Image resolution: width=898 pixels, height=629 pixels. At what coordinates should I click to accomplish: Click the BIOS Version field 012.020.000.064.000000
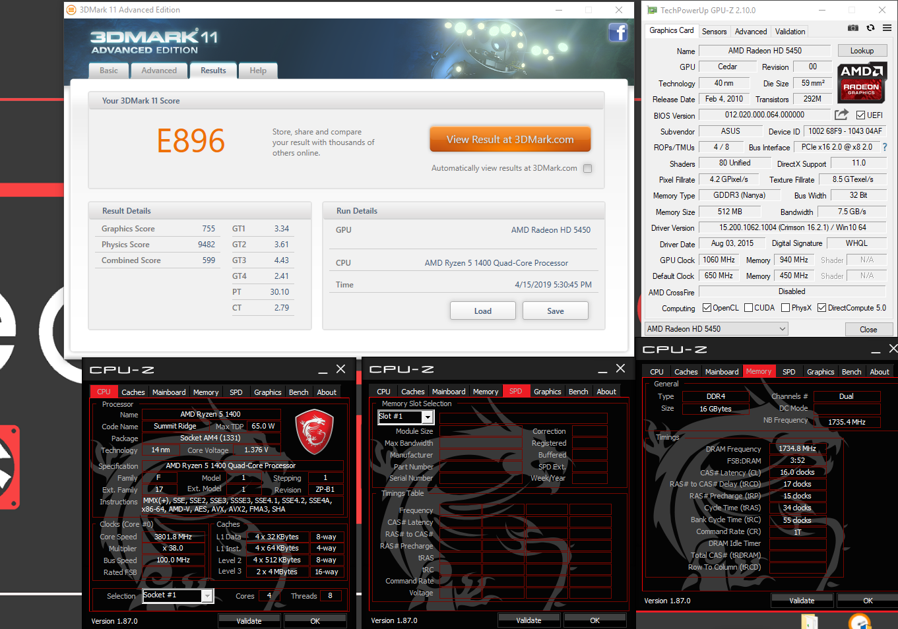point(764,115)
